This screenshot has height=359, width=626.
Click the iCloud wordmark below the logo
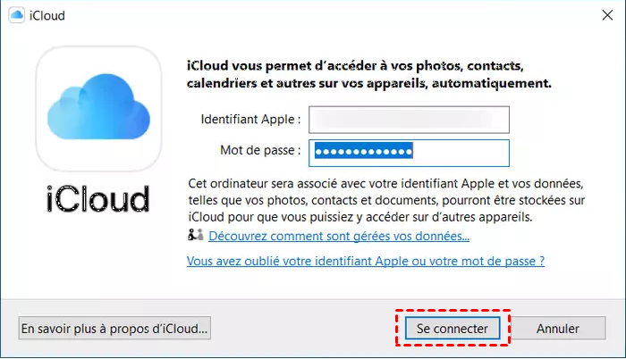(x=99, y=199)
